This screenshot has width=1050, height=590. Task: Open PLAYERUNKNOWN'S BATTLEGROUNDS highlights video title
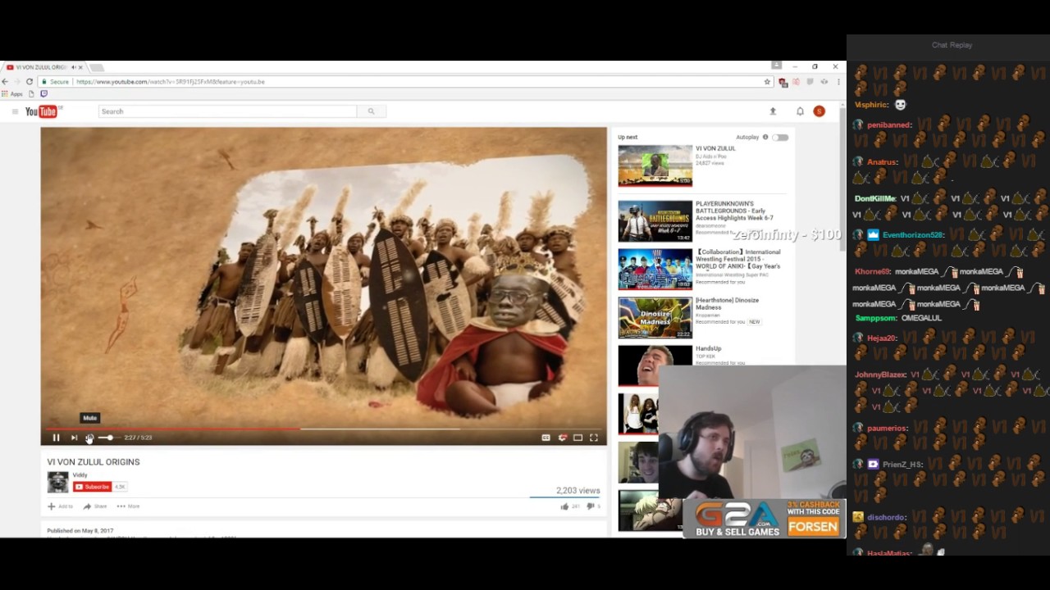click(734, 211)
